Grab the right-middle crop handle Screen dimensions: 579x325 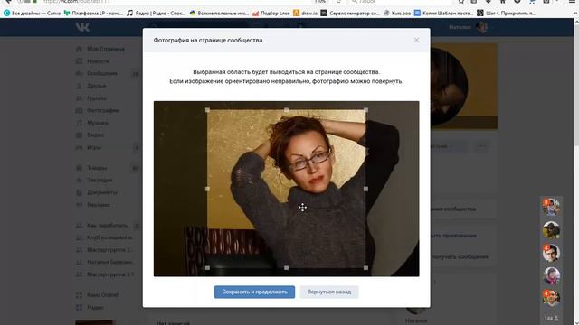(365, 189)
